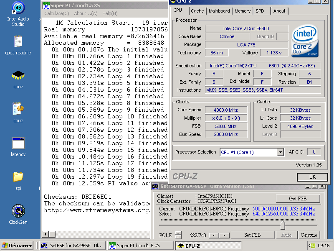Screen dimensions: 334x251
Task: Click the Code Name field Conroe
Action: pos(227,36)
